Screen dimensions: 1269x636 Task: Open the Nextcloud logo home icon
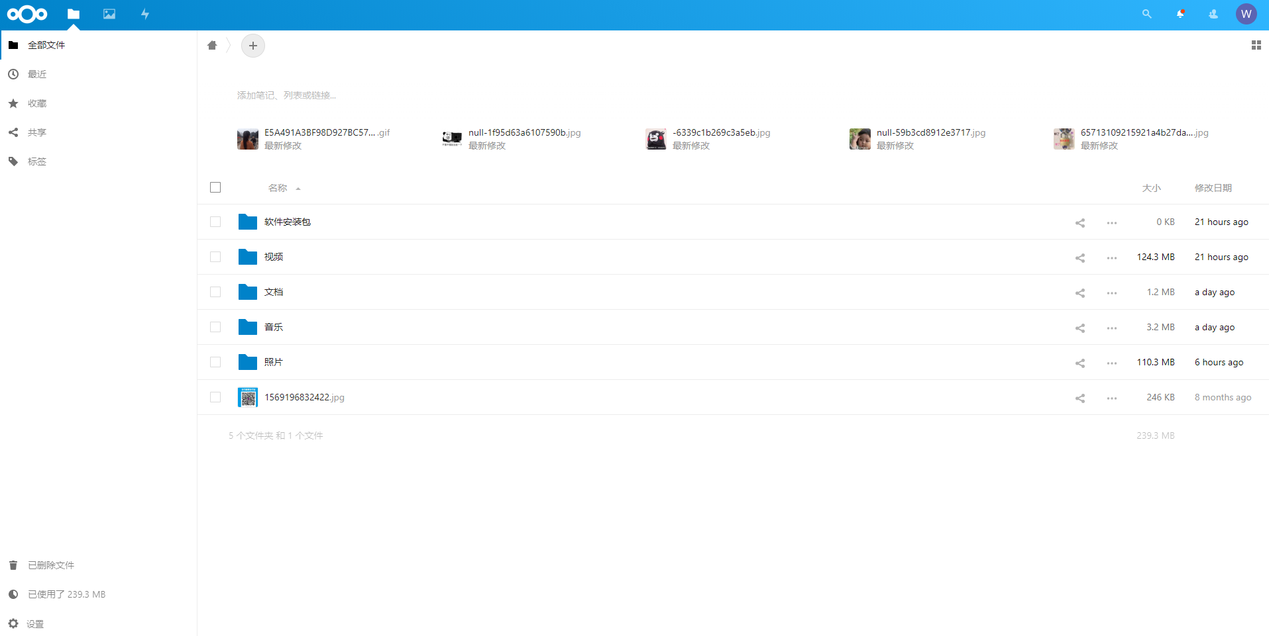[x=27, y=14]
